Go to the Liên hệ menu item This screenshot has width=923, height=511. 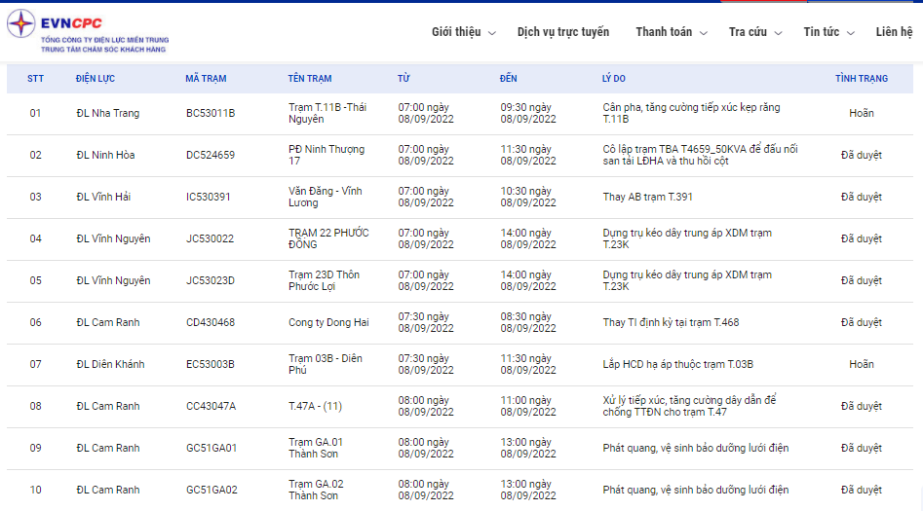[x=894, y=32]
